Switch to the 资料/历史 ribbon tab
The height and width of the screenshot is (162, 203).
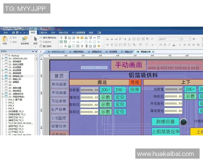pyautogui.click(x=64, y=33)
